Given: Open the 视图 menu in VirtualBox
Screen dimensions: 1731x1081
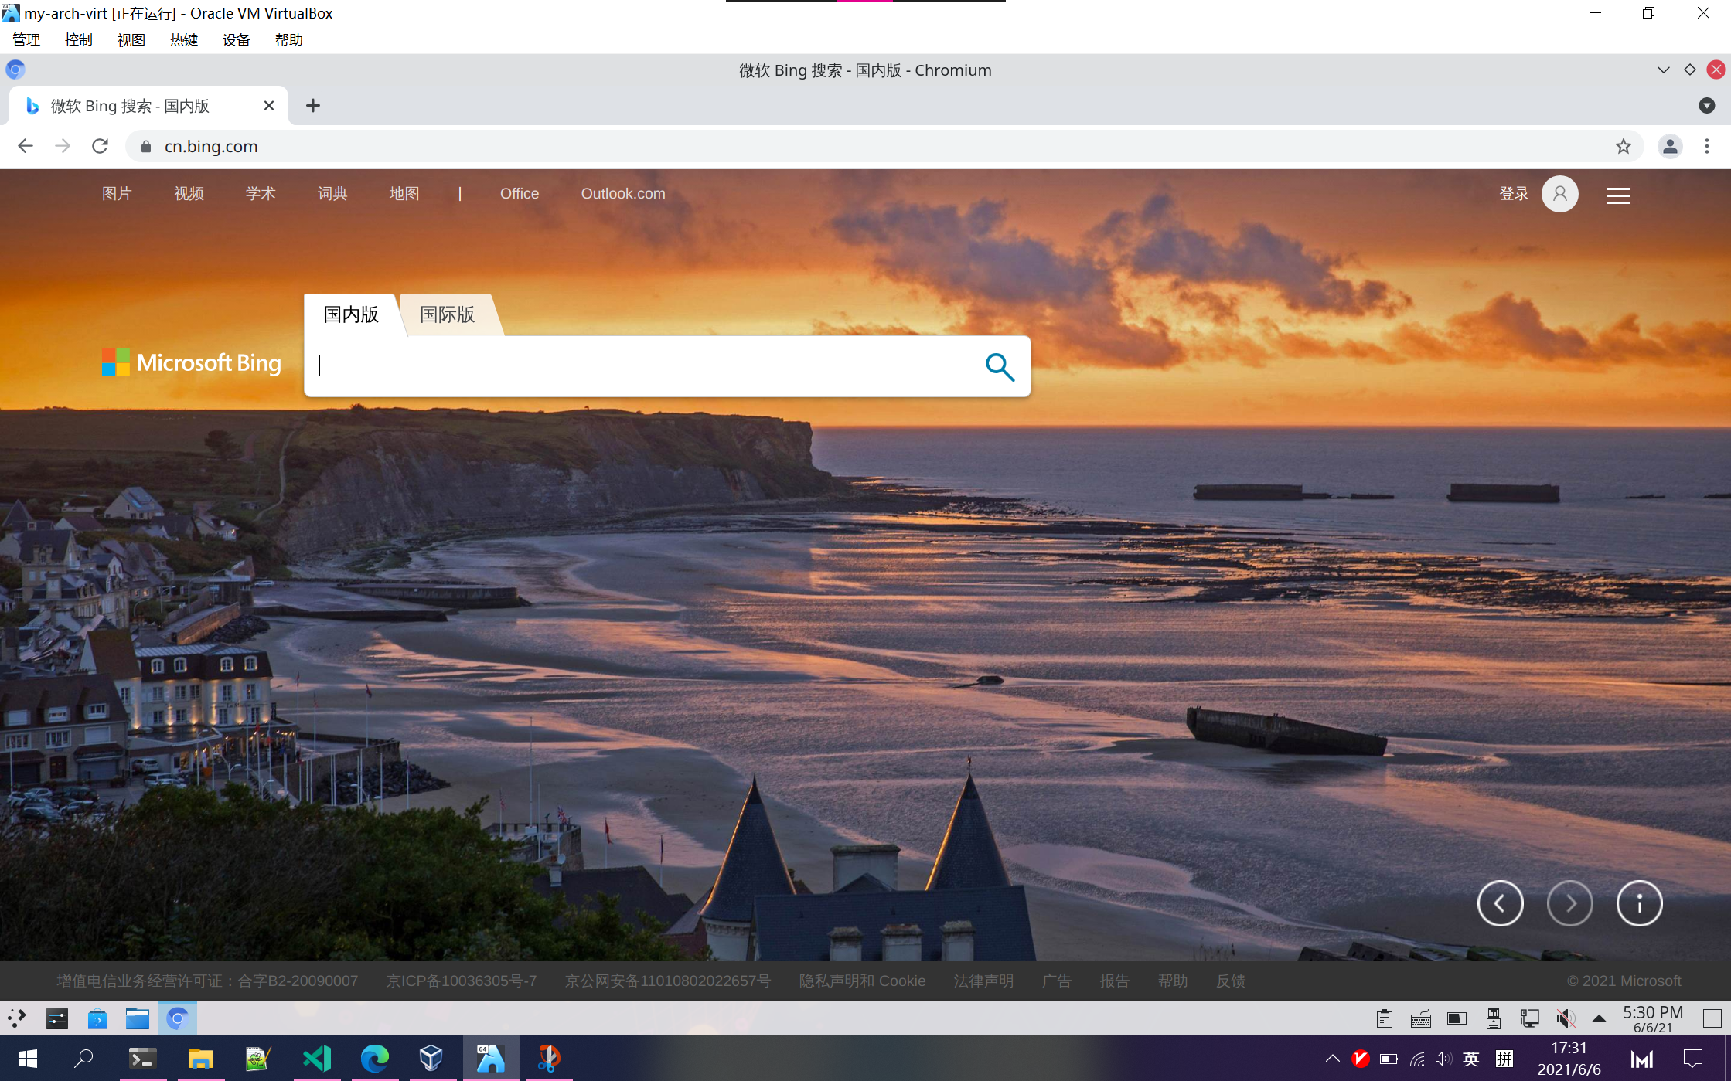Looking at the screenshot, I should (131, 40).
